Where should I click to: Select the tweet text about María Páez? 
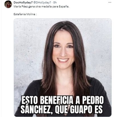42,7
